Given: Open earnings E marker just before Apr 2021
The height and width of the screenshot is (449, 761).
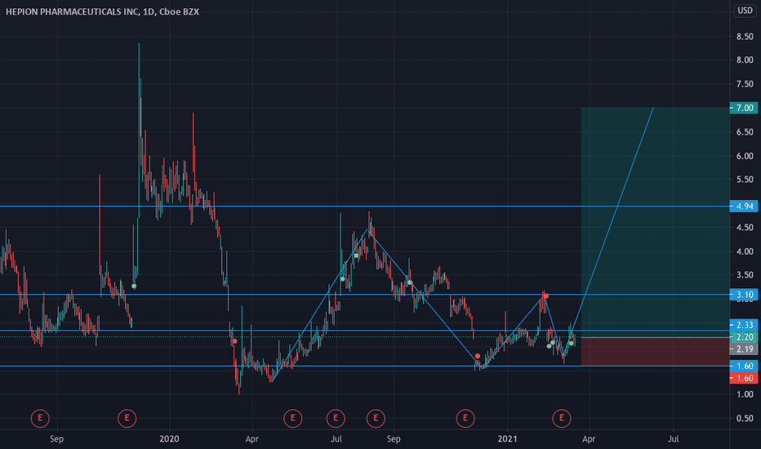Looking at the screenshot, I should tap(562, 418).
